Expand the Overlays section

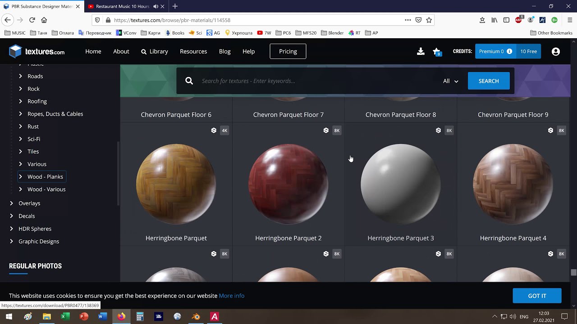pyautogui.click(x=11, y=203)
